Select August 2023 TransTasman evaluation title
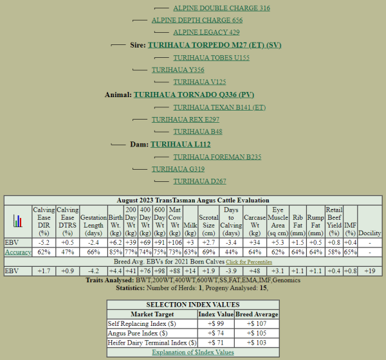 (x=193, y=201)
